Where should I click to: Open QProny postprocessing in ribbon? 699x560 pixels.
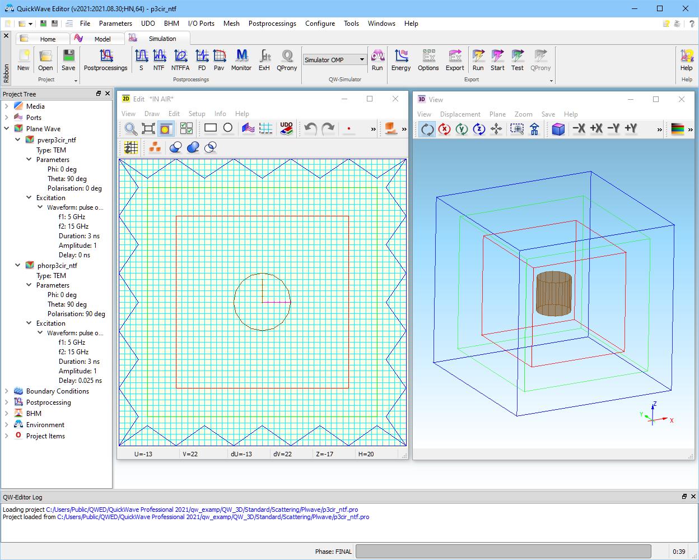pyautogui.click(x=287, y=60)
